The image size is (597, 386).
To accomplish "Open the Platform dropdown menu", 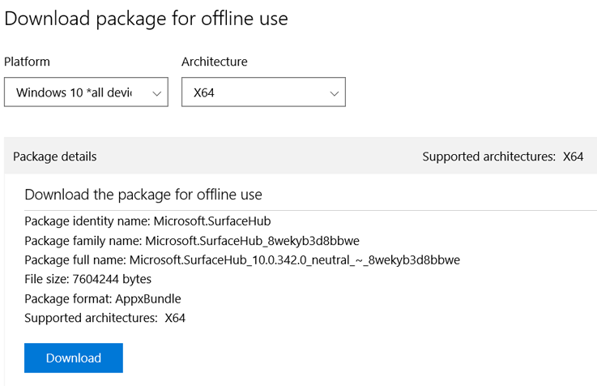I will 86,92.
